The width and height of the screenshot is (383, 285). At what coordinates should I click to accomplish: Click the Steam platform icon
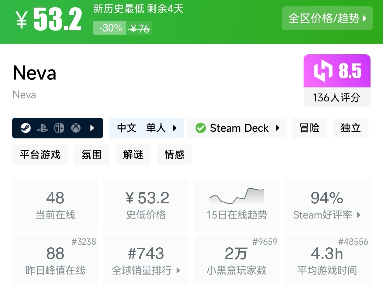tap(26, 128)
